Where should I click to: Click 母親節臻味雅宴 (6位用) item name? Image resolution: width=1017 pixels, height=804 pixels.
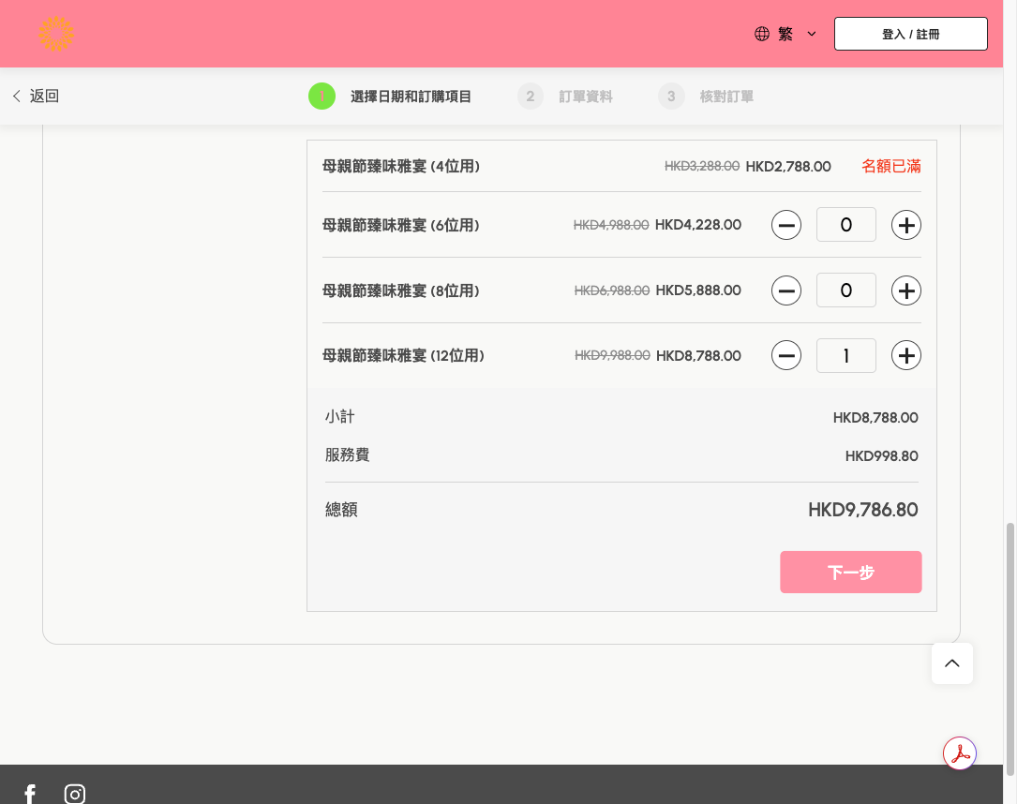click(401, 225)
